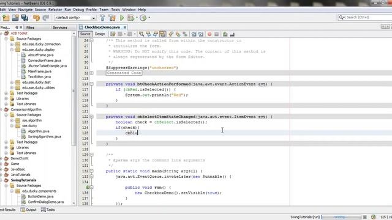Find previous occurrence icon in editor toolbar

(148, 34)
